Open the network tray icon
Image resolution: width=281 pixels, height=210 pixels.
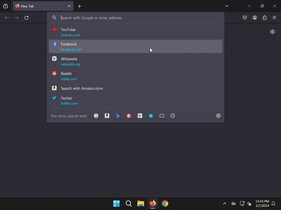[x=242, y=203]
